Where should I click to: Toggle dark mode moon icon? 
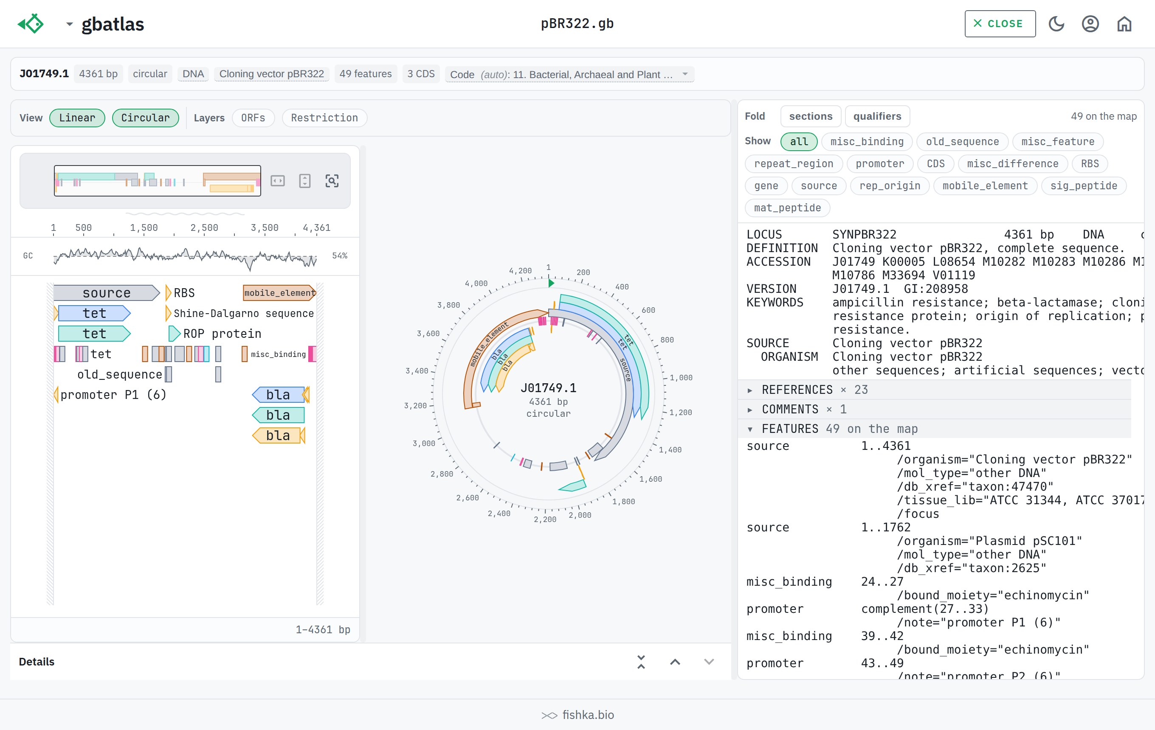click(x=1056, y=23)
